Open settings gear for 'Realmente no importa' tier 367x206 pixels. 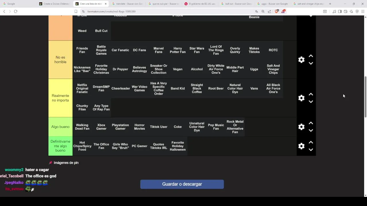pyautogui.click(x=301, y=98)
